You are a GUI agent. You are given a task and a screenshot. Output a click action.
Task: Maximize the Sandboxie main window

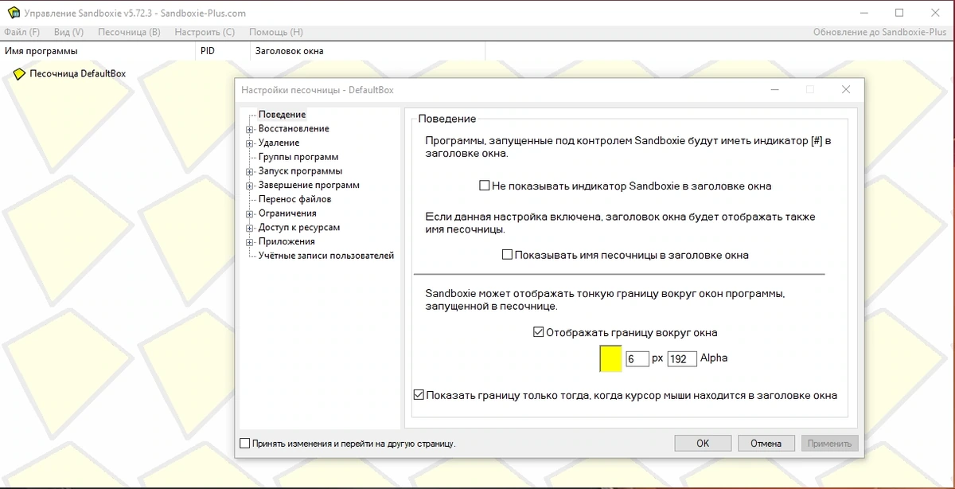pos(899,13)
